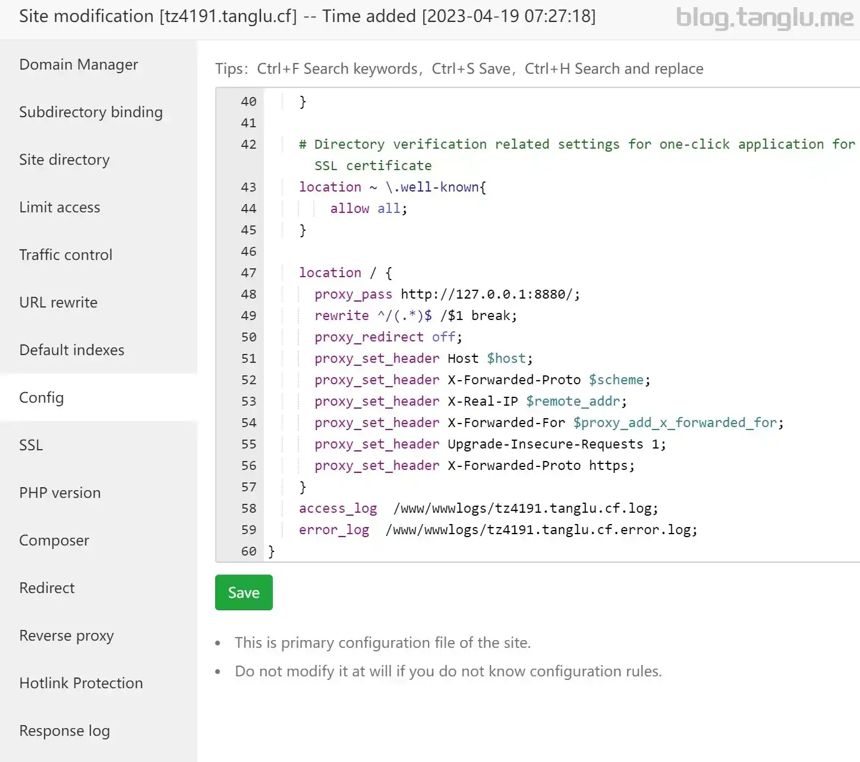Switch to Subdirectory binding section
Viewport: 860px width, 762px height.
(90, 112)
